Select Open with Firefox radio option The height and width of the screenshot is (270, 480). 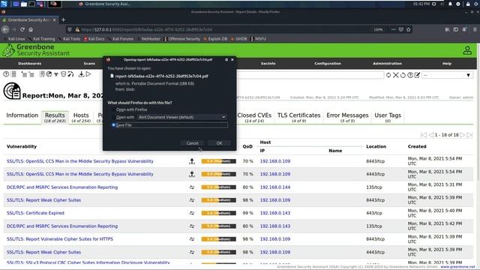[113, 109]
